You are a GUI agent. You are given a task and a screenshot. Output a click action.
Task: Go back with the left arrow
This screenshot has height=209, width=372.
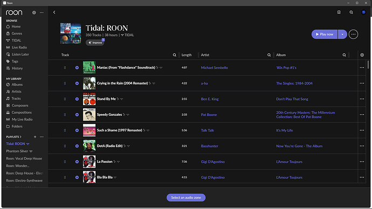(54, 12)
